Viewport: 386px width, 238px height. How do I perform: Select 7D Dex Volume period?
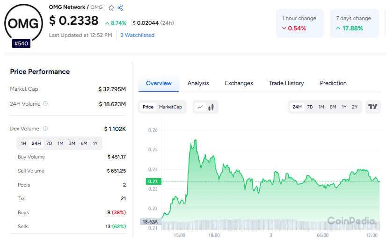49,143
